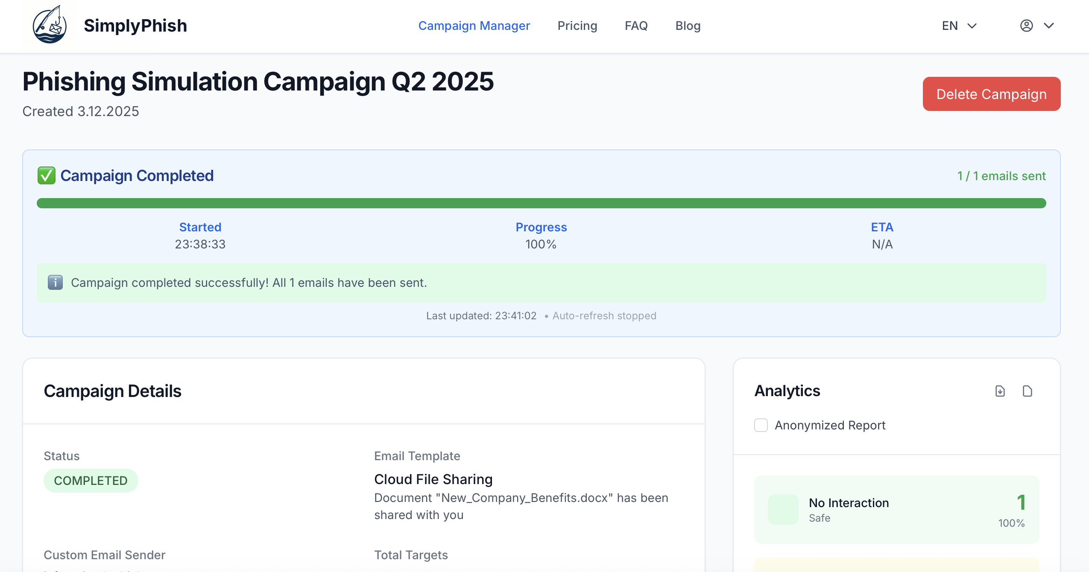Image resolution: width=1089 pixels, height=572 pixels.
Task: Open the document report icon in Analytics
Action: 1028,391
